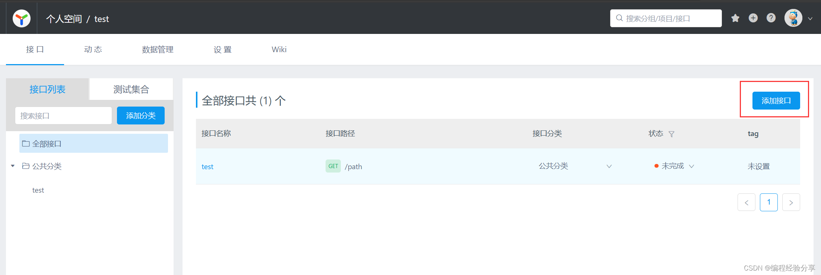
Task: Click the GET method badge
Action: [333, 166]
